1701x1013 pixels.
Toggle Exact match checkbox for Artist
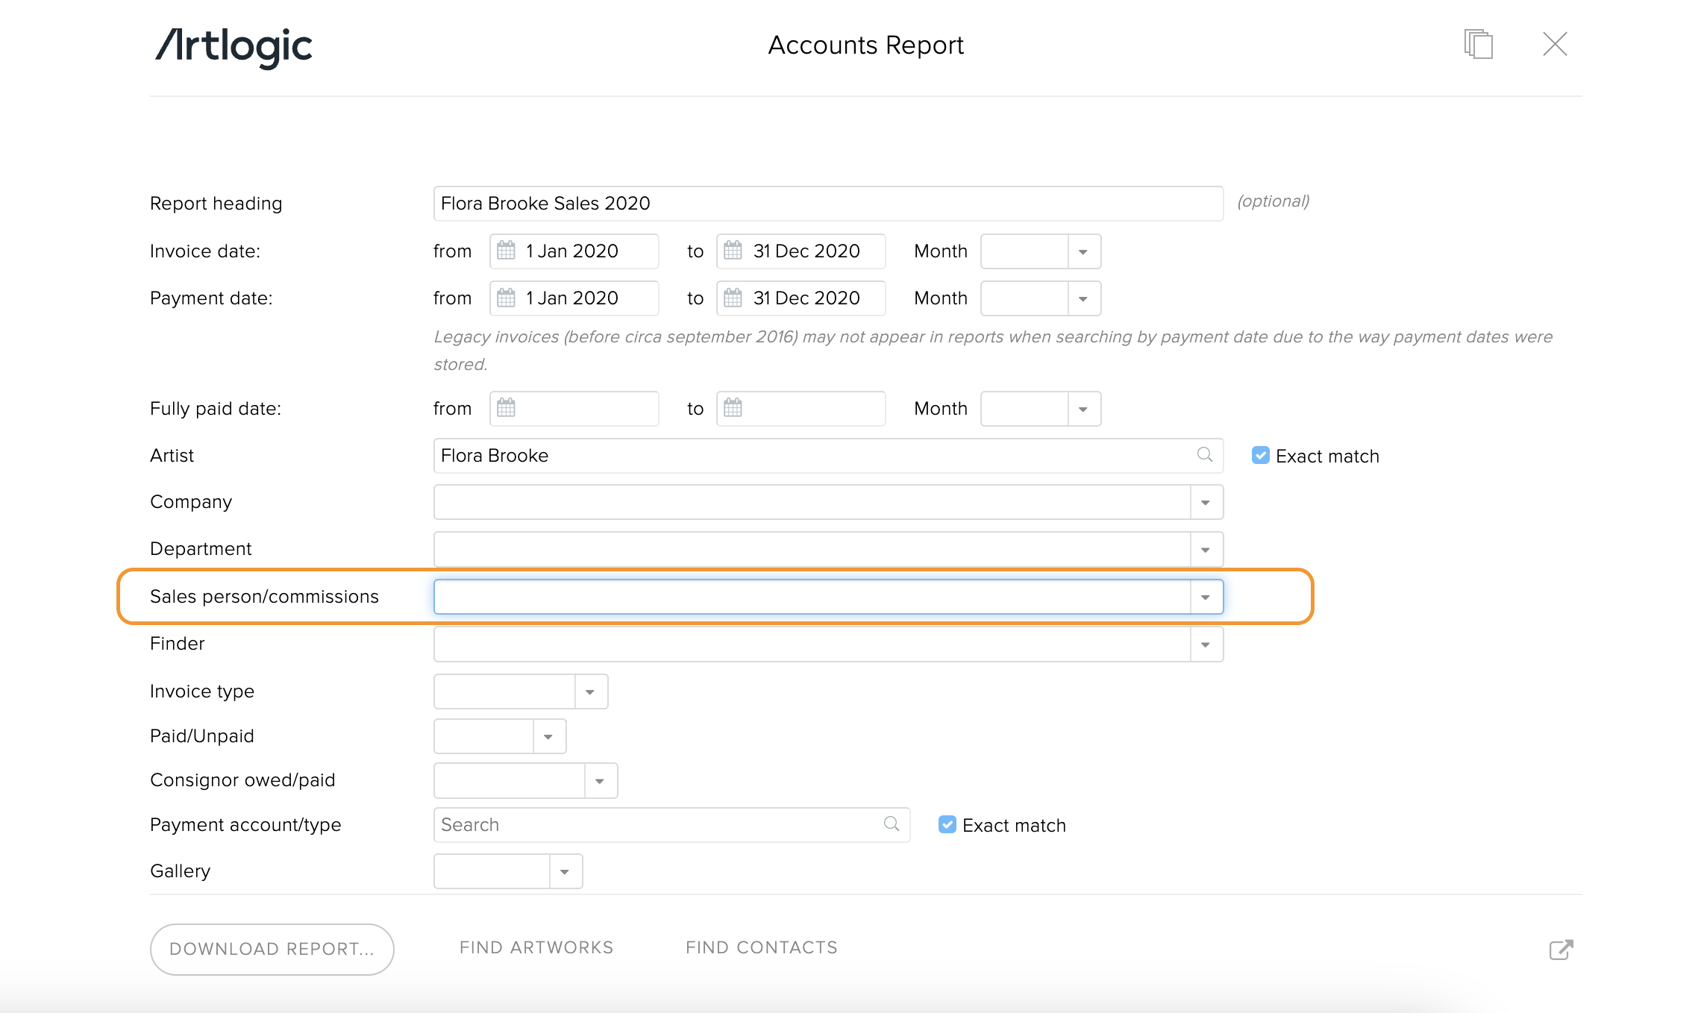1260,455
